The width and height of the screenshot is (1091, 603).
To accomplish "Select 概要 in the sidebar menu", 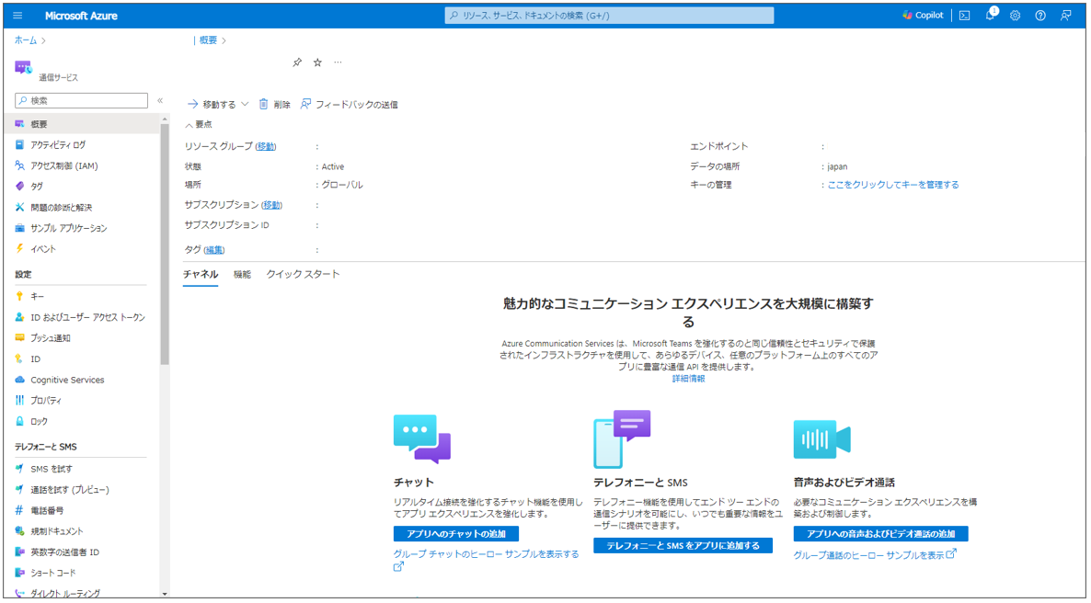I will [x=81, y=124].
